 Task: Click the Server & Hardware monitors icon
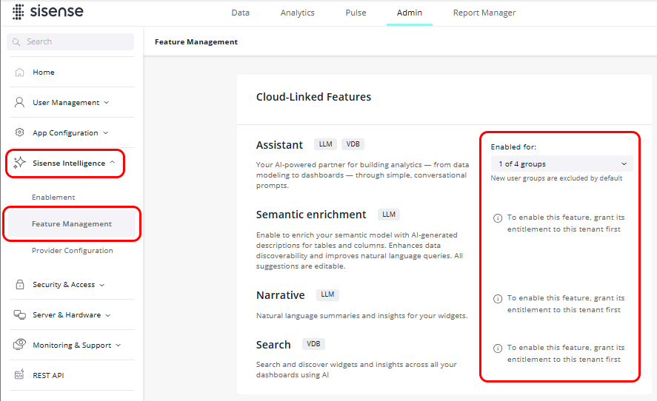tap(20, 314)
